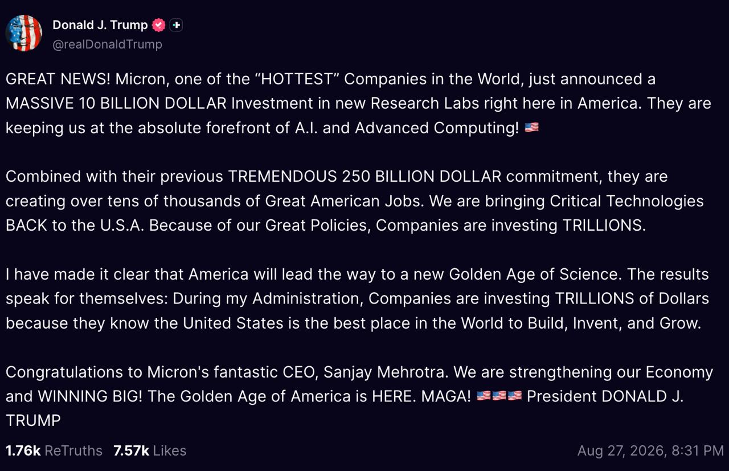
Task: Click the Truth+ plus badge icon
Action: tap(176, 25)
